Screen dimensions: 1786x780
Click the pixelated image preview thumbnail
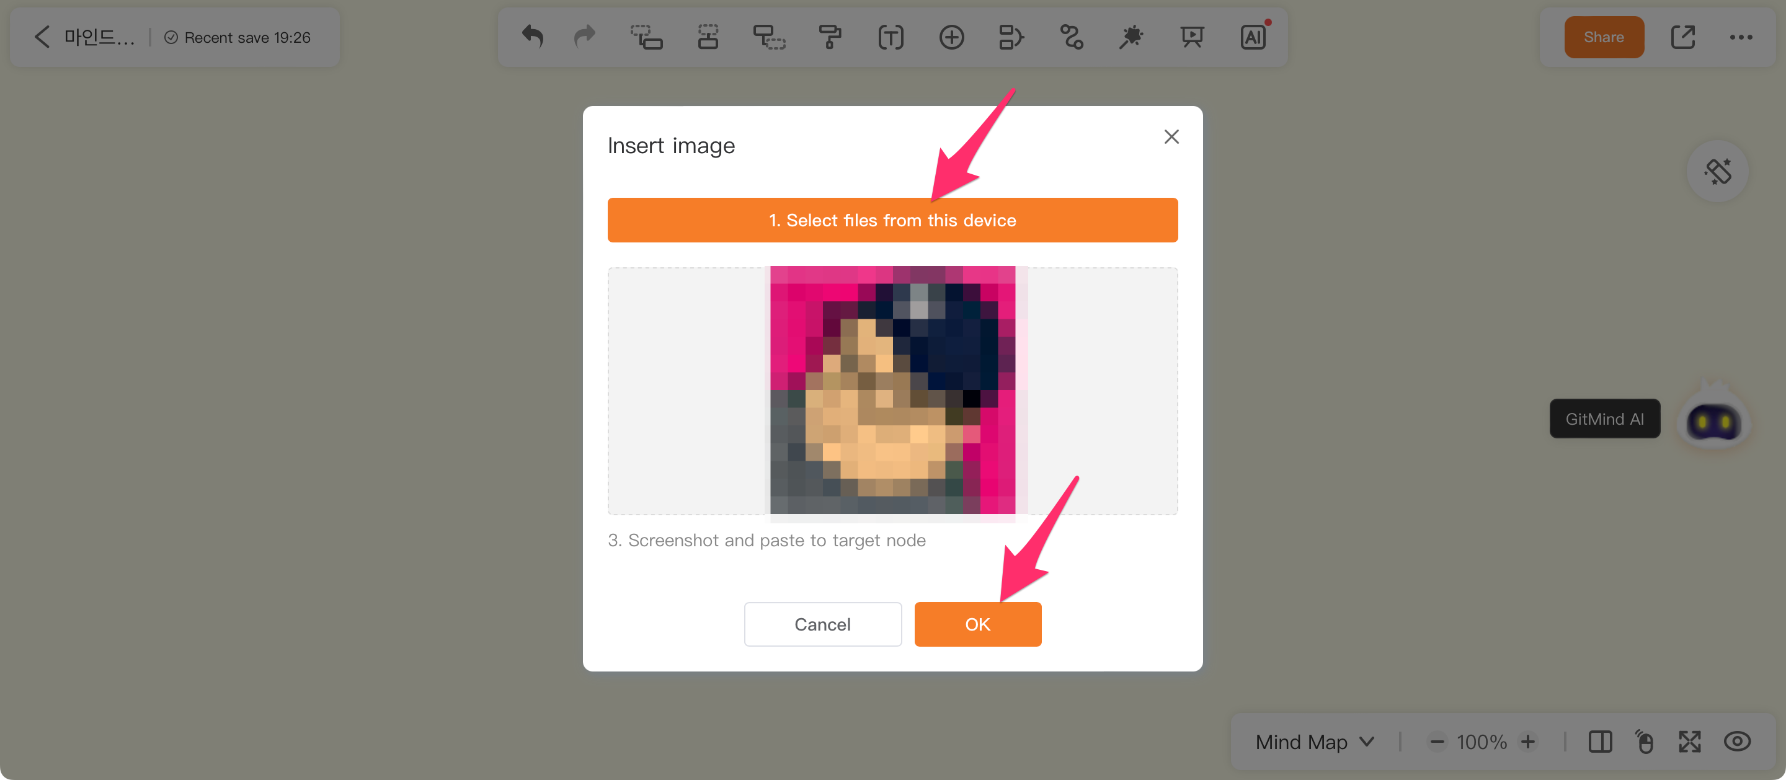[x=892, y=389]
